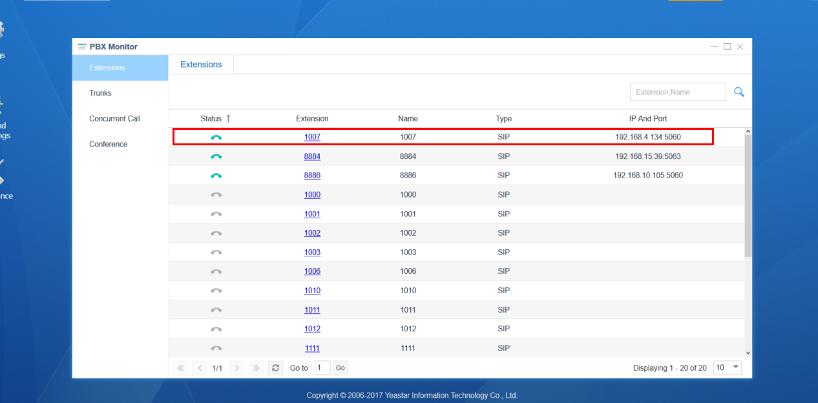Click the Extension column header
The image size is (818, 403).
[312, 118]
